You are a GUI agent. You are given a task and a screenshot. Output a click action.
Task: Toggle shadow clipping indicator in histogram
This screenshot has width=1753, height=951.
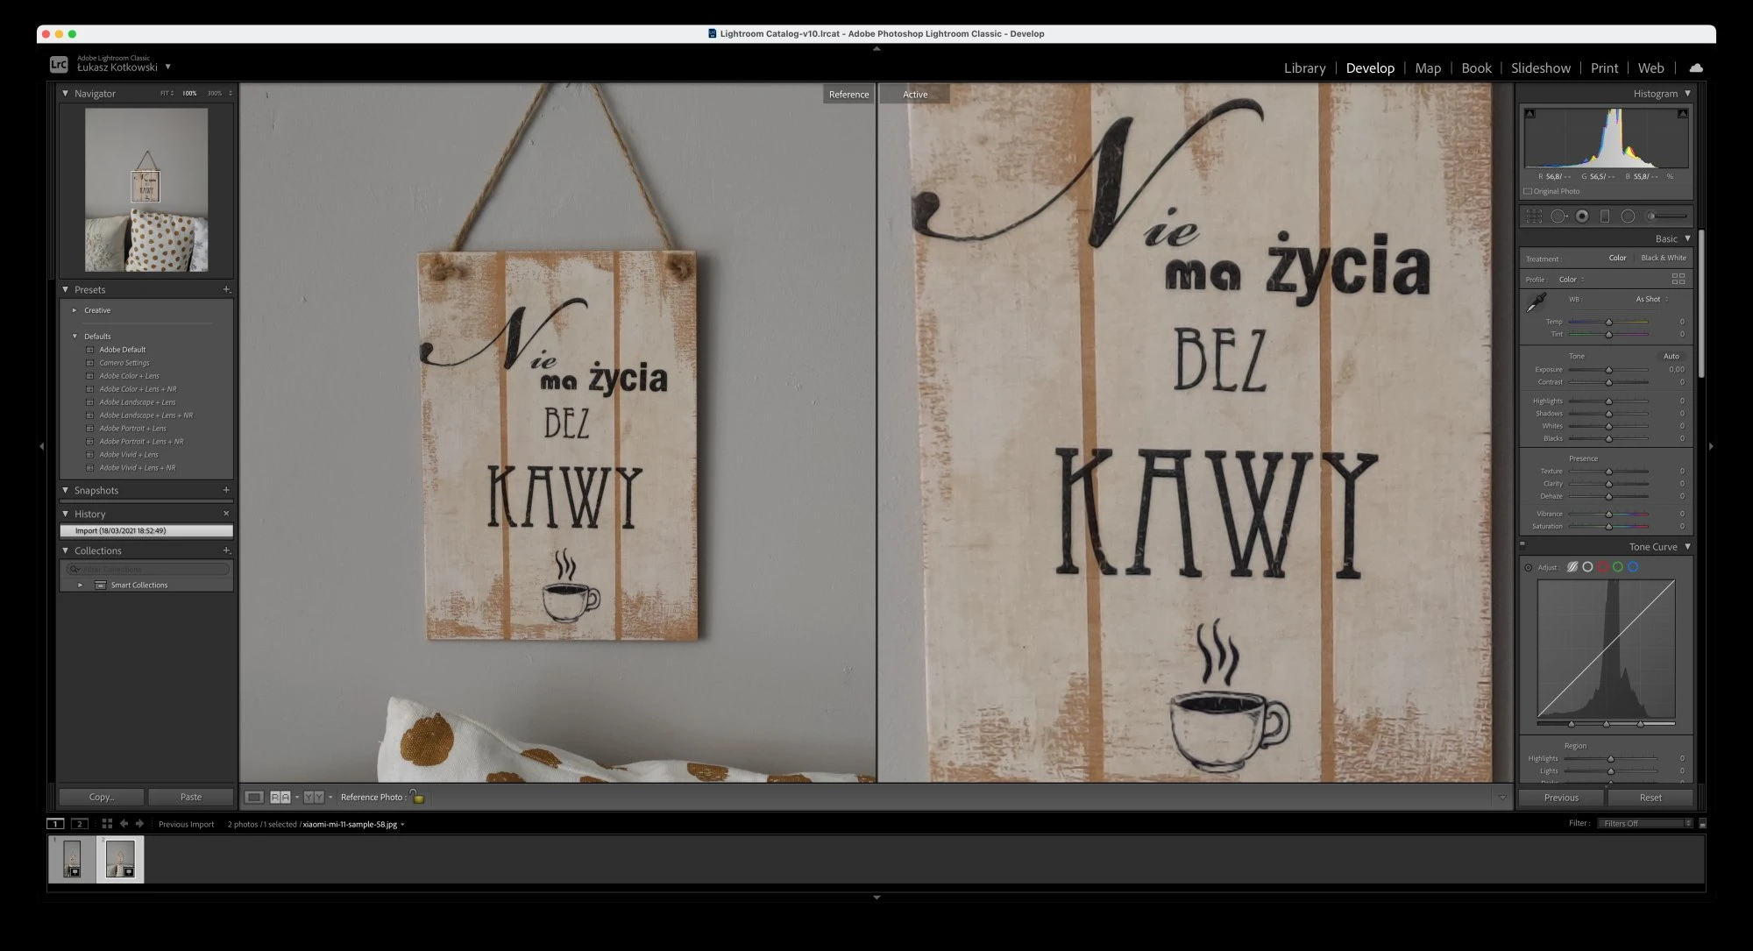tap(1530, 114)
